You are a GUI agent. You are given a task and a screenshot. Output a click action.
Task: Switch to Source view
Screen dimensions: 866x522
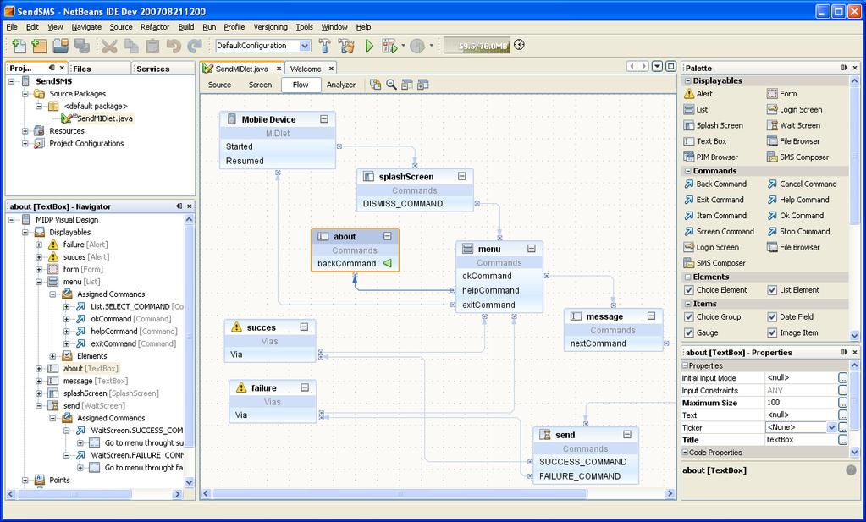click(220, 85)
